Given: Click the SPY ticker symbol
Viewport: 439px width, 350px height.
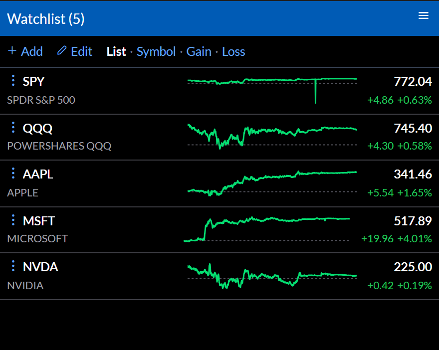Looking at the screenshot, I should [33, 81].
